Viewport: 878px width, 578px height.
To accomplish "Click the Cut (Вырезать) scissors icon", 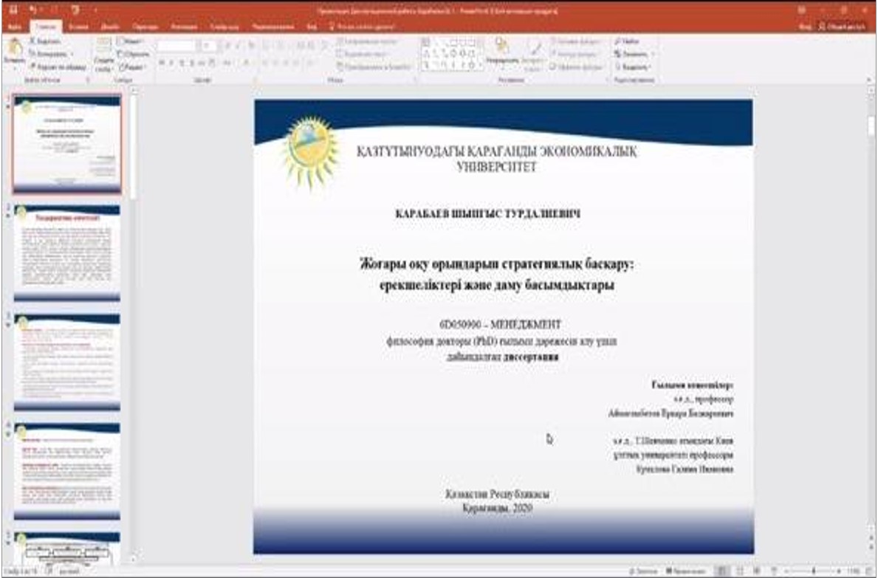I will tap(34, 43).
